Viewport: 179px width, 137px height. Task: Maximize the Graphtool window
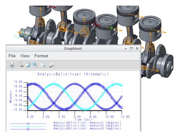tap(132, 48)
